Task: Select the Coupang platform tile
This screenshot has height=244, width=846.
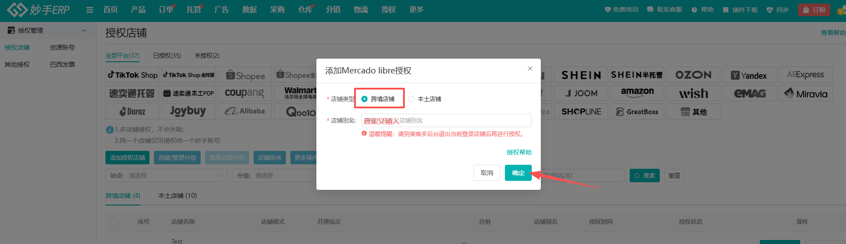Action: point(245,93)
